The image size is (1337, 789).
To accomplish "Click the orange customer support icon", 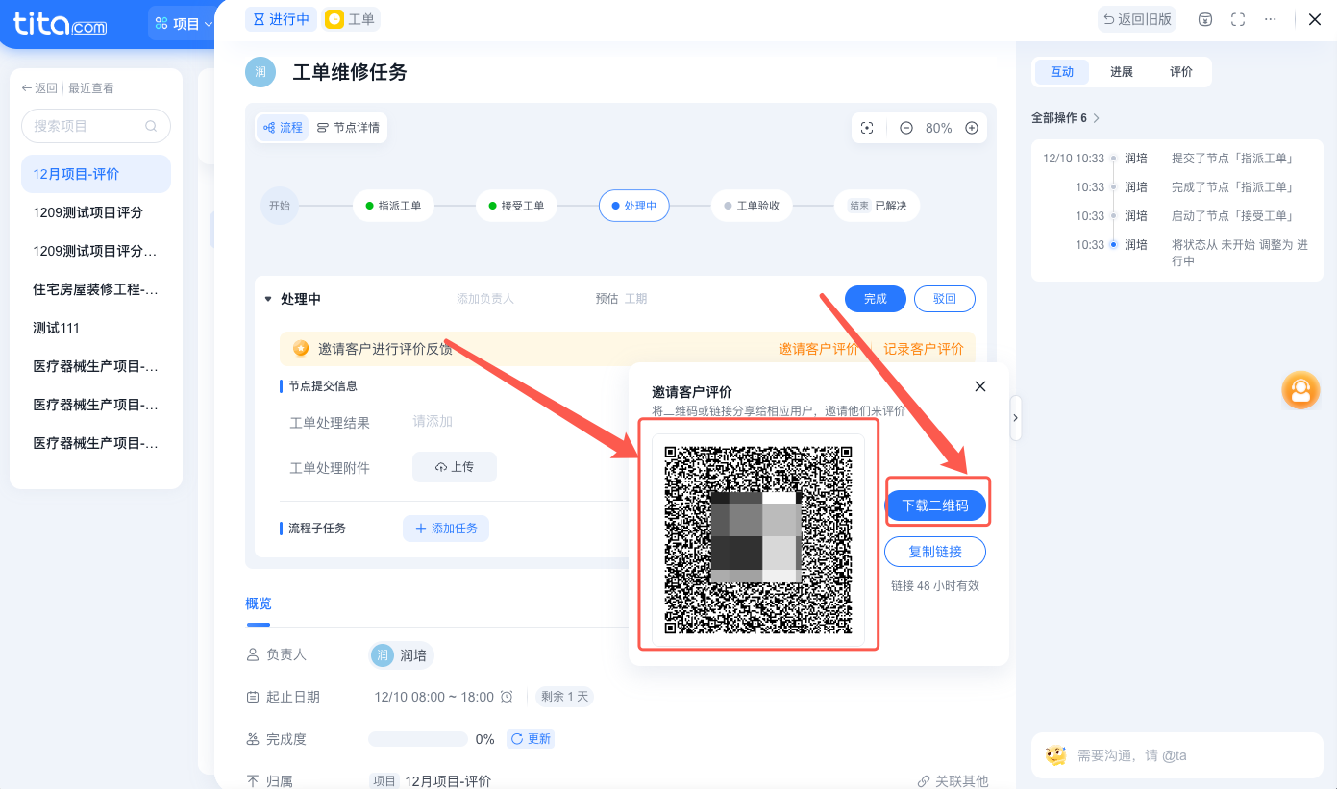I will (1300, 390).
